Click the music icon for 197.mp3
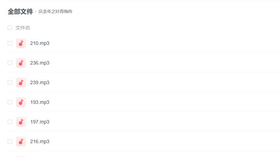The width and height of the screenshot is (280, 159). [21, 122]
